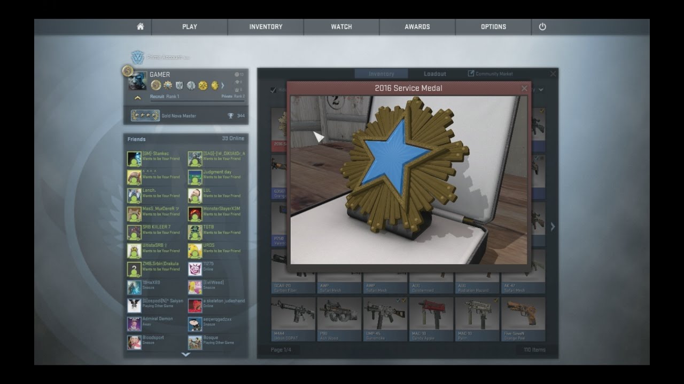
Task: Click the Page 1/4 indicator
Action: pos(281,350)
